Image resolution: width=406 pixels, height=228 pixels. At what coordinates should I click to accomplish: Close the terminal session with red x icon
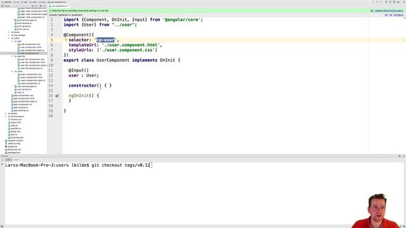(x=3, y=164)
